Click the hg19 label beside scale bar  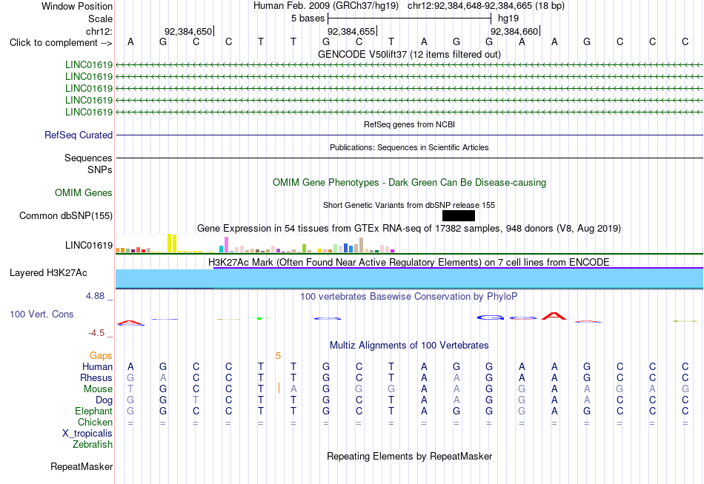click(508, 19)
